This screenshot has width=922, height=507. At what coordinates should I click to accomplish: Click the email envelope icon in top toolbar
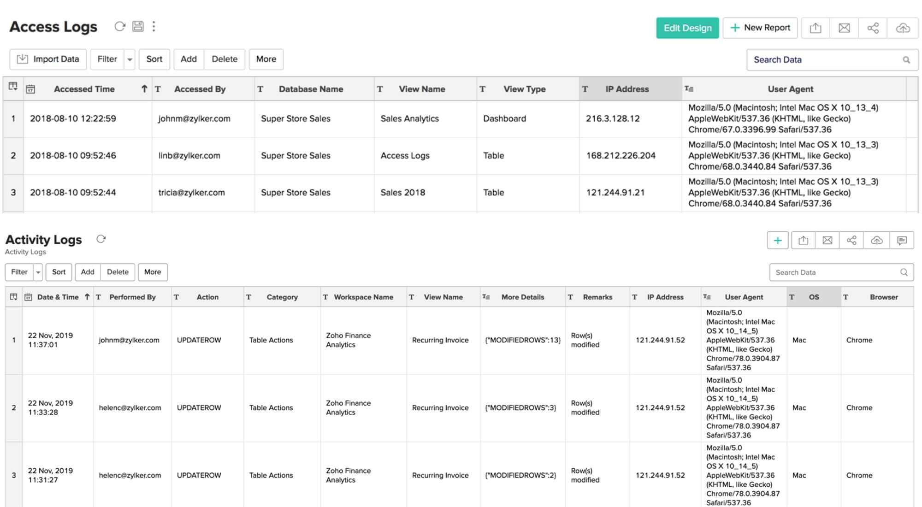click(844, 28)
